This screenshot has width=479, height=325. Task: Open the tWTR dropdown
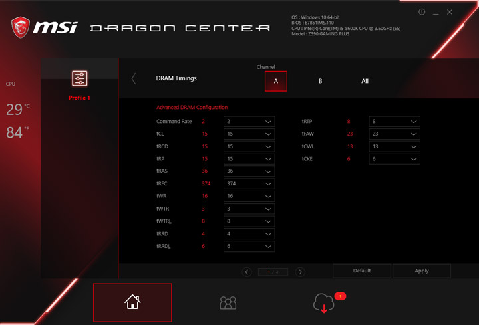tap(249, 209)
